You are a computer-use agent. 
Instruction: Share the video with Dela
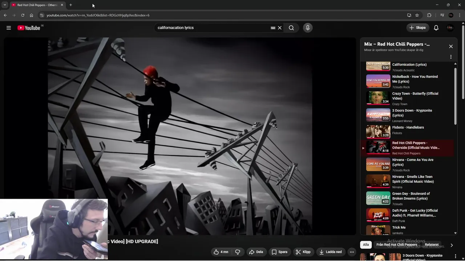256,252
